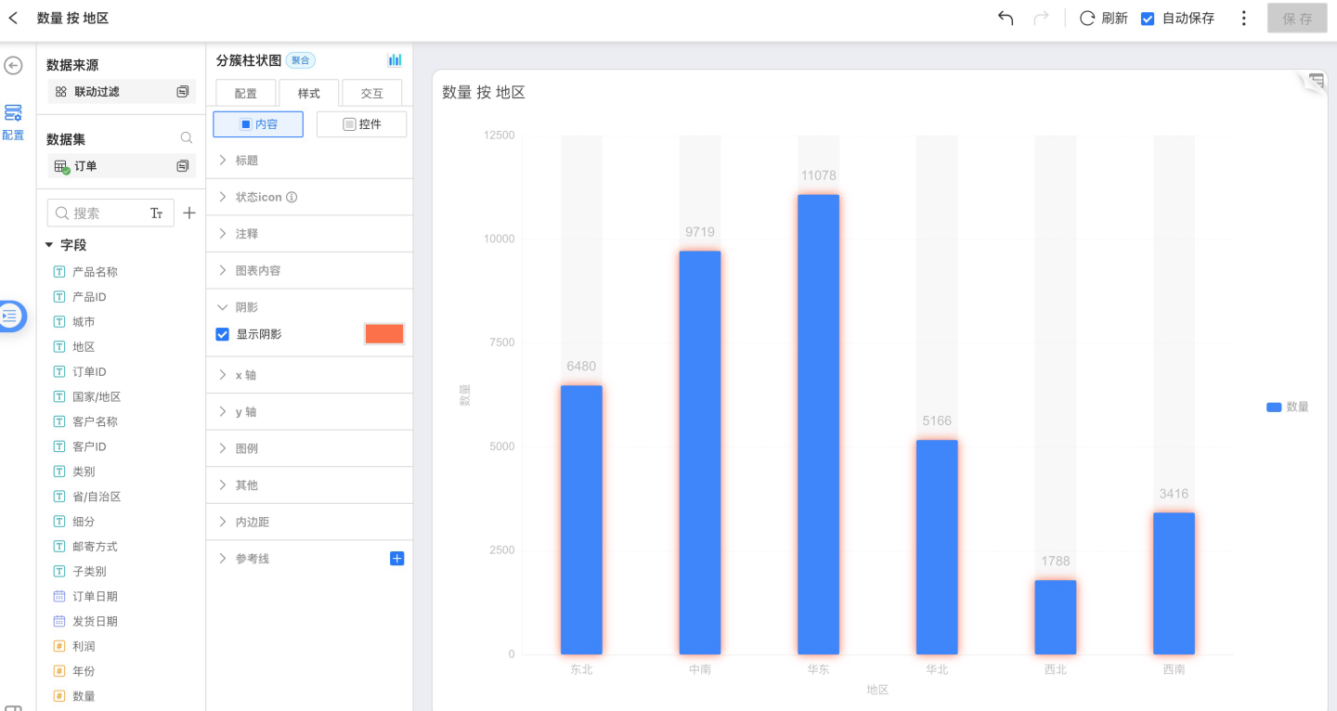Open the three-dot more options menu
This screenshot has width=1337, height=711.
[x=1244, y=19]
